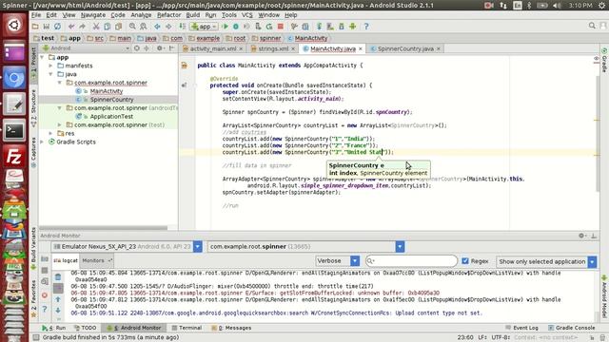Open the VCS menu
This screenshot has width=609, height=342.
point(247,15)
